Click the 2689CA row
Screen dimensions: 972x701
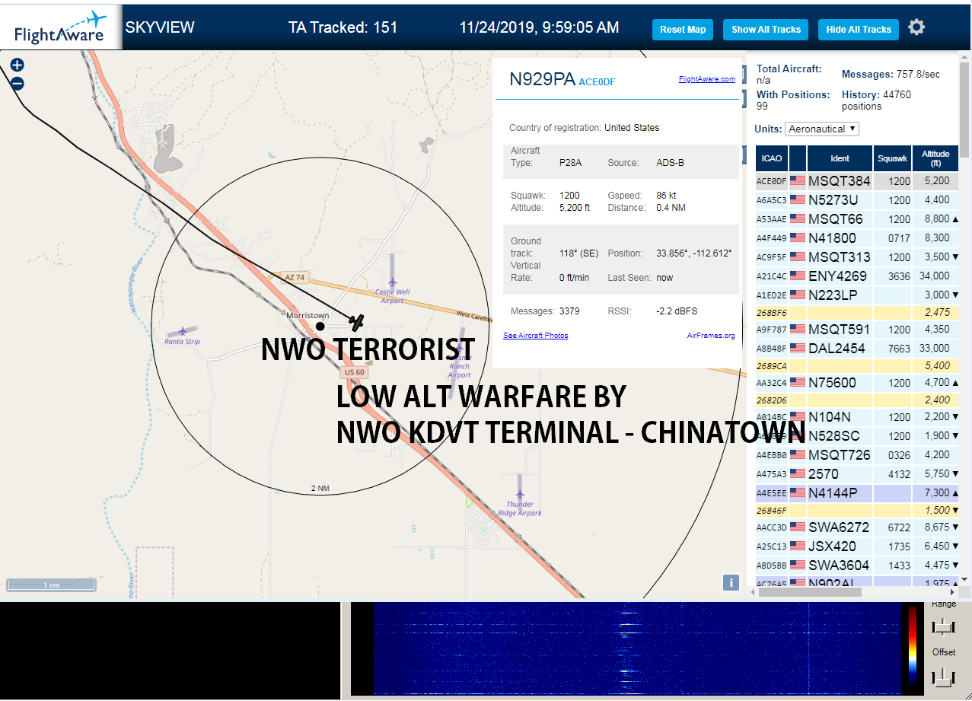pyautogui.click(x=857, y=365)
